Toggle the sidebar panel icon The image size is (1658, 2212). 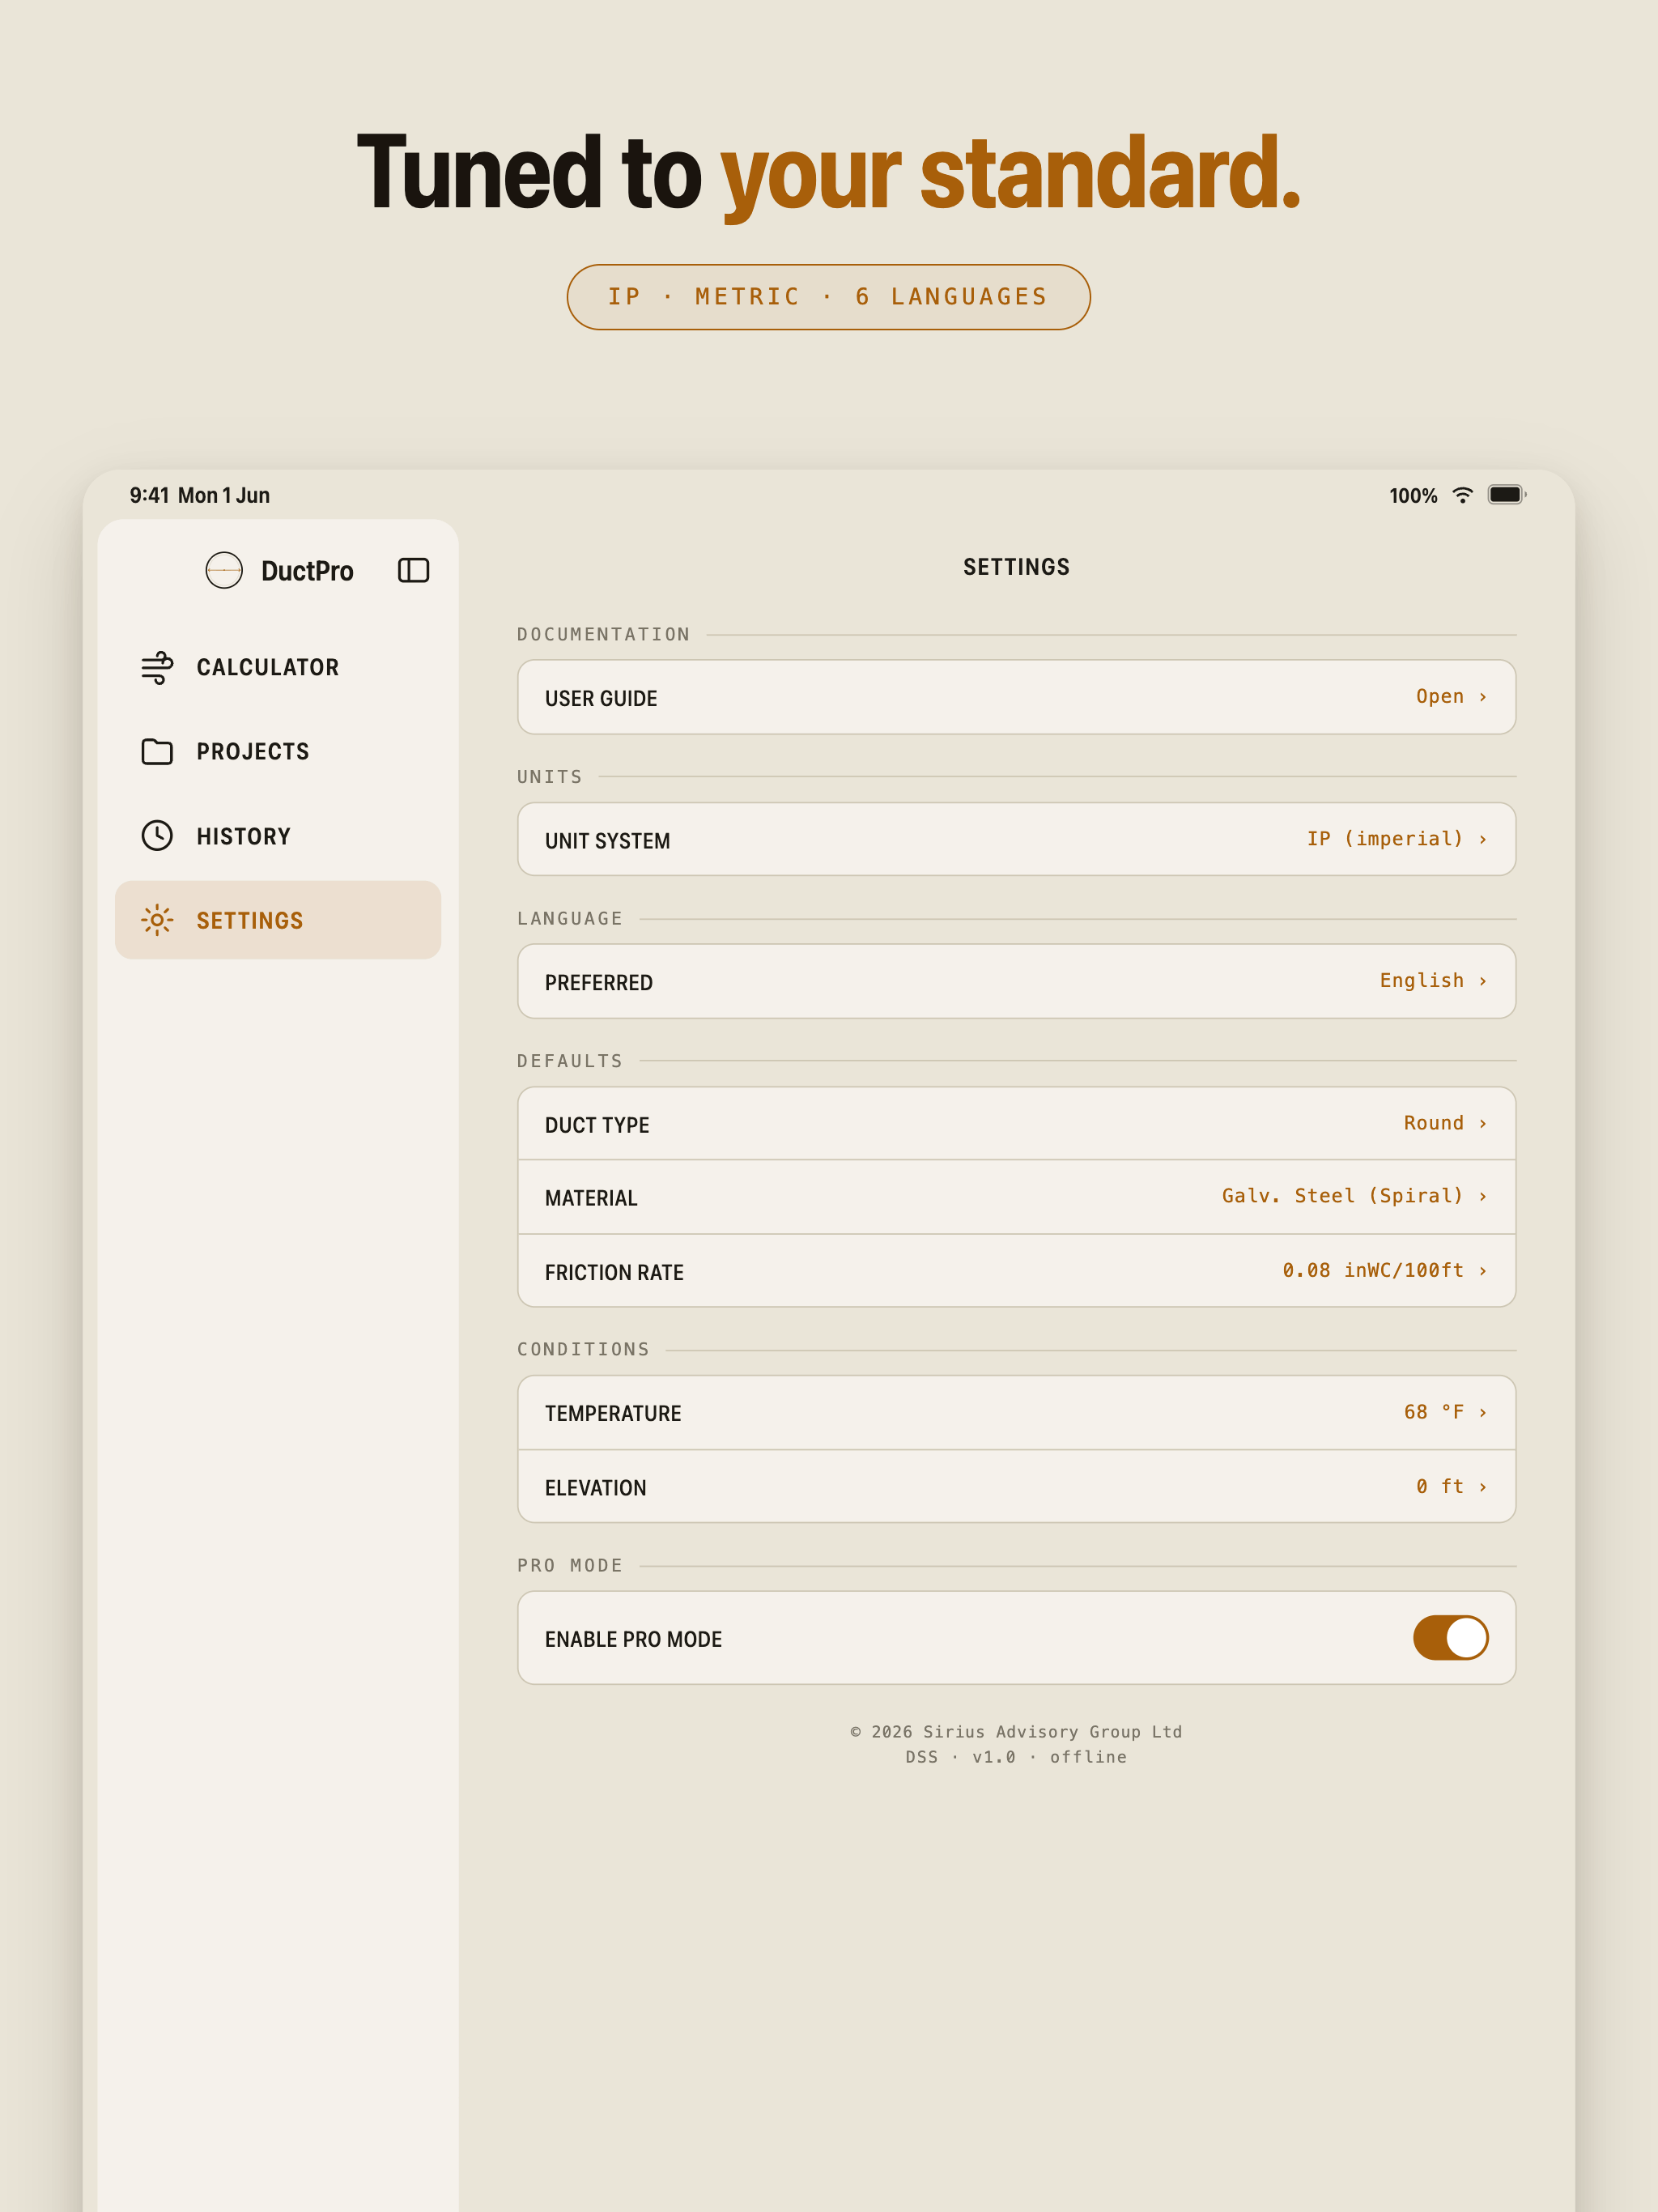click(x=413, y=570)
